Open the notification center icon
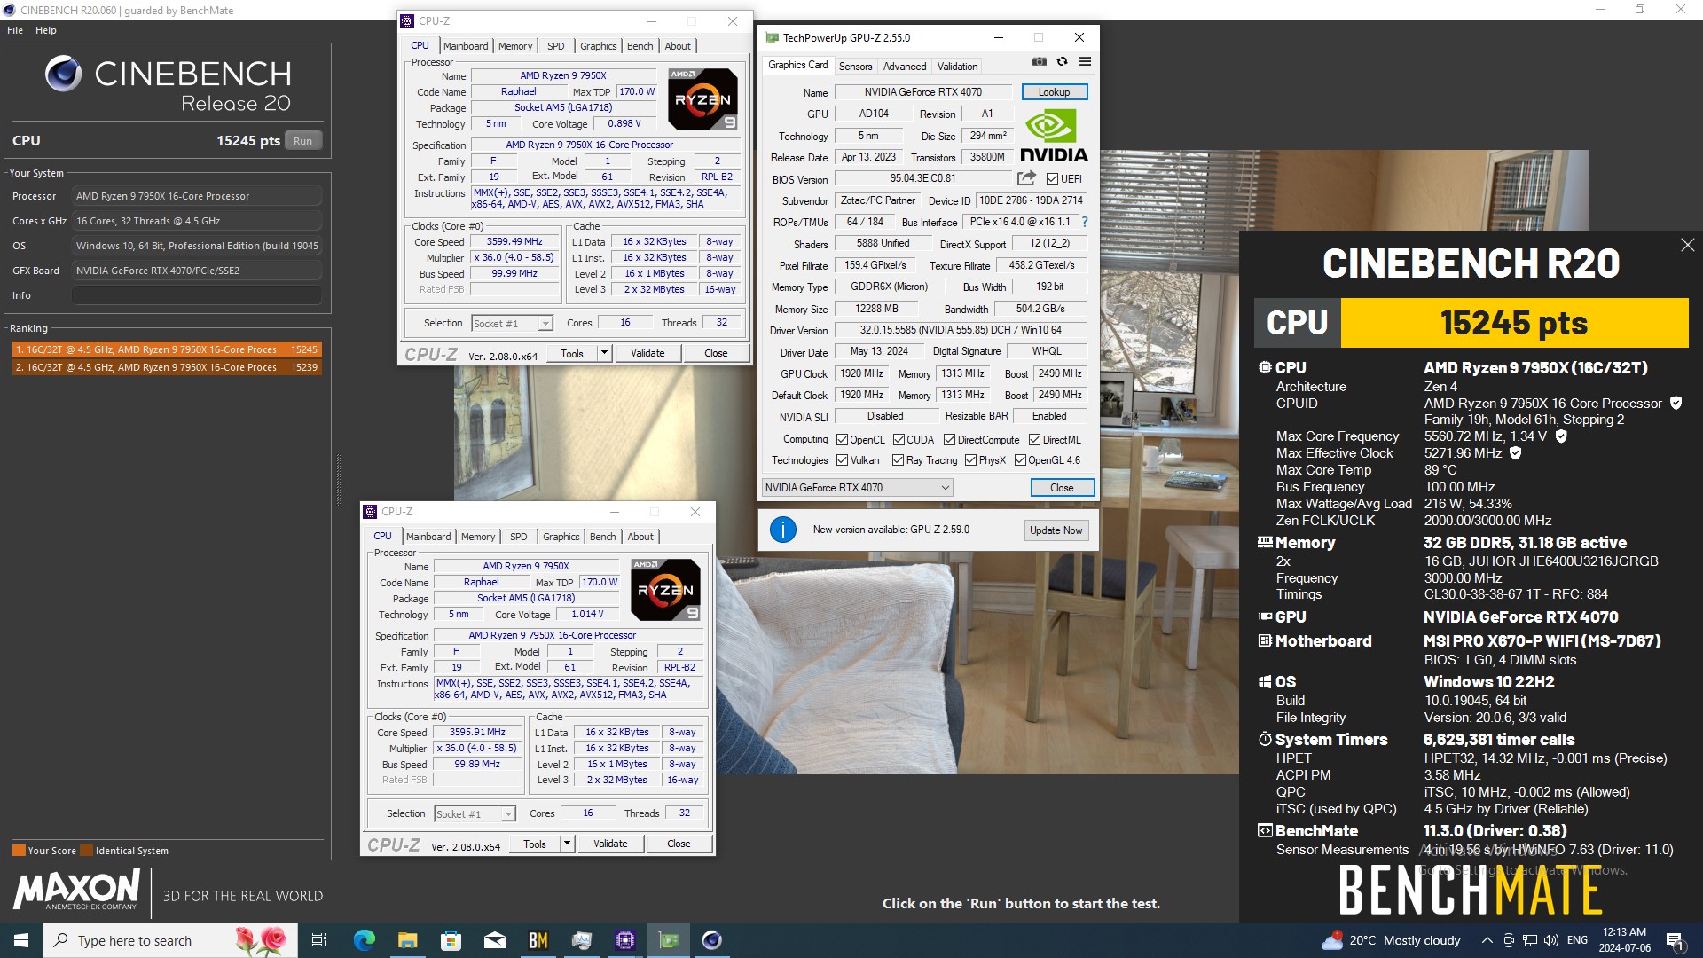The width and height of the screenshot is (1703, 958). 1675,940
